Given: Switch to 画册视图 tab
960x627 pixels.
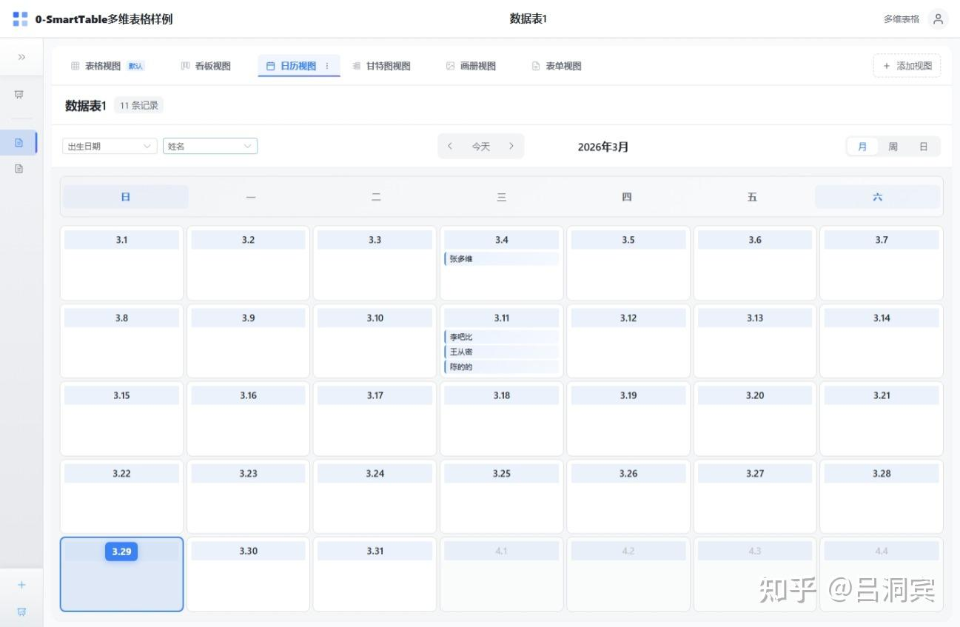Looking at the screenshot, I should click(x=471, y=66).
